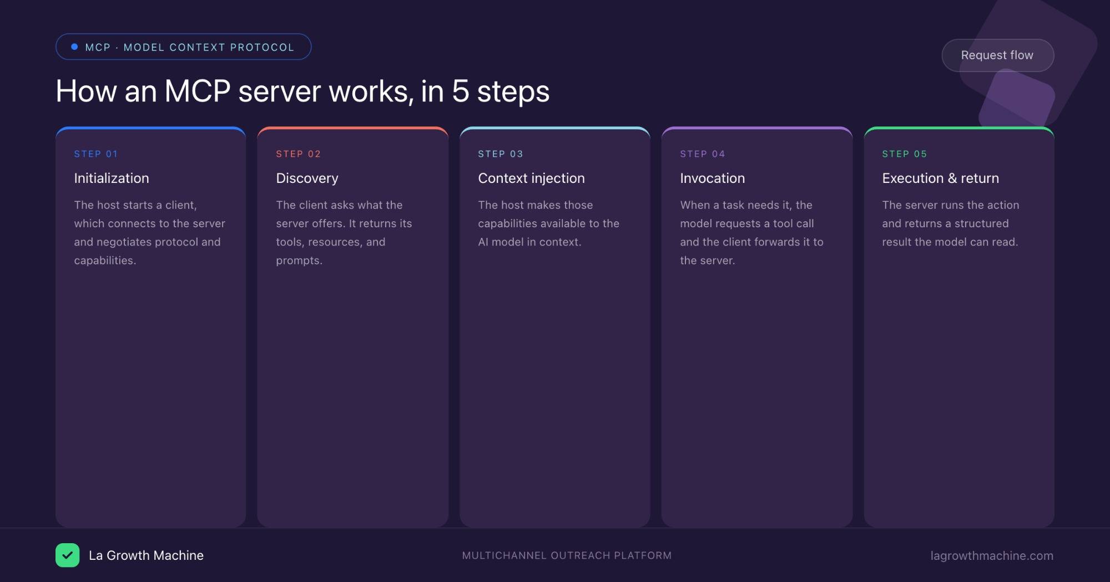Click the Request flow pill button

997,55
